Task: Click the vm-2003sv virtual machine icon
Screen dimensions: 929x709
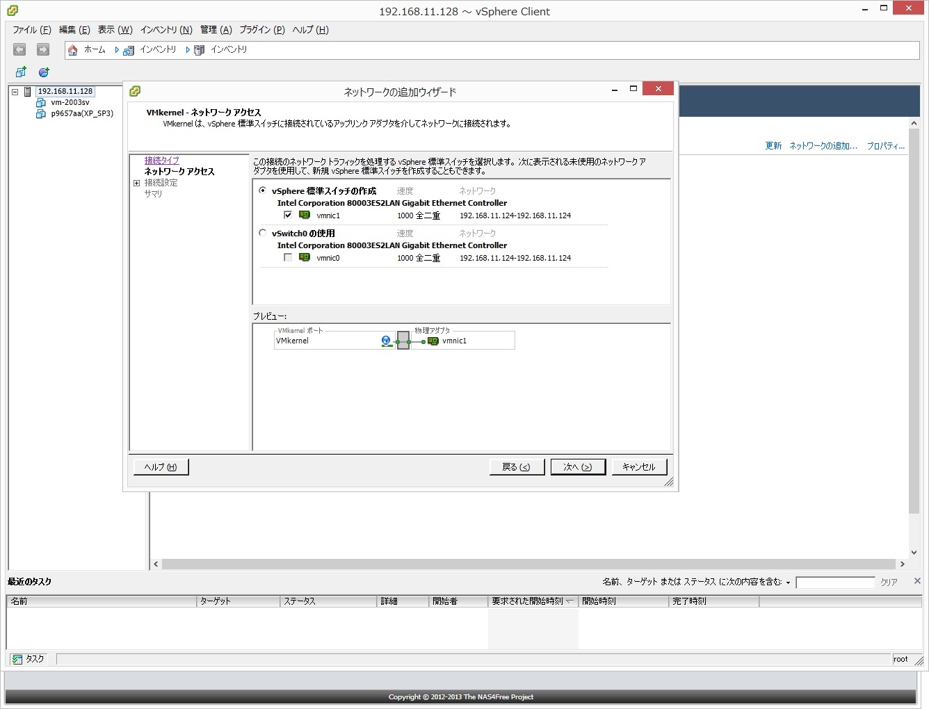Action: (41, 102)
